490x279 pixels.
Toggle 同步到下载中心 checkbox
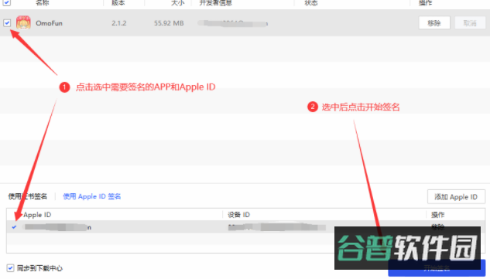point(10,268)
